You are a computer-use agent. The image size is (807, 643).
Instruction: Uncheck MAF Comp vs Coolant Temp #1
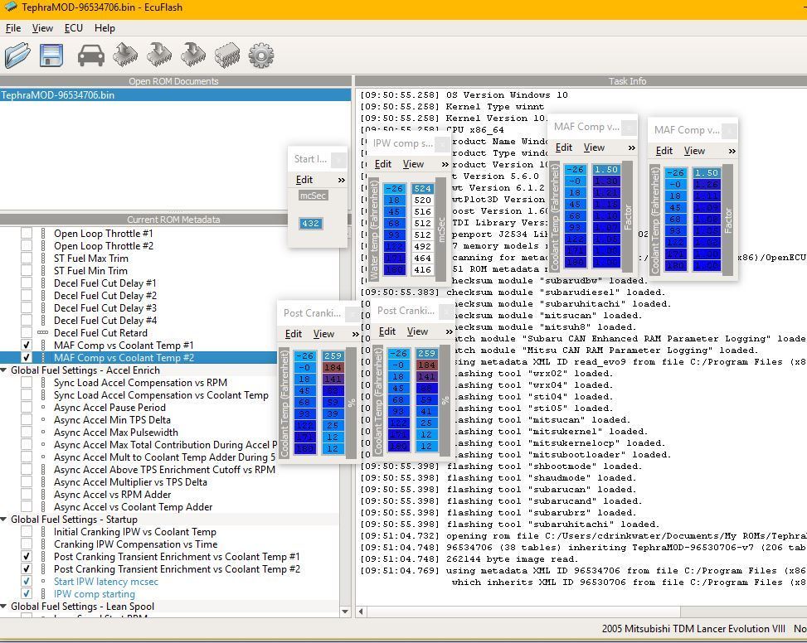coord(27,346)
